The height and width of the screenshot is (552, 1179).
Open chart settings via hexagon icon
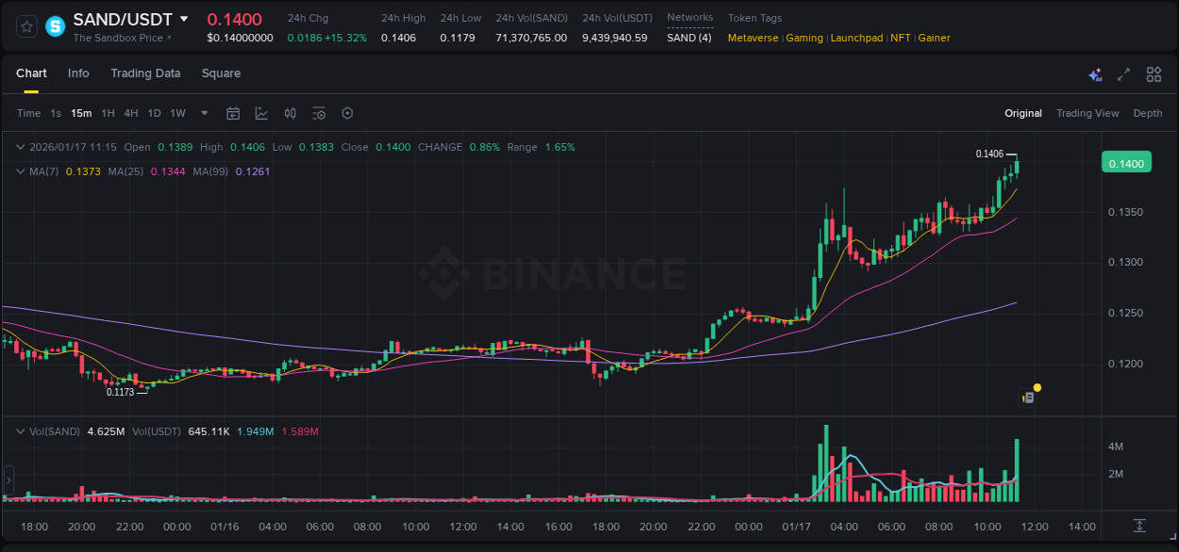click(x=347, y=113)
